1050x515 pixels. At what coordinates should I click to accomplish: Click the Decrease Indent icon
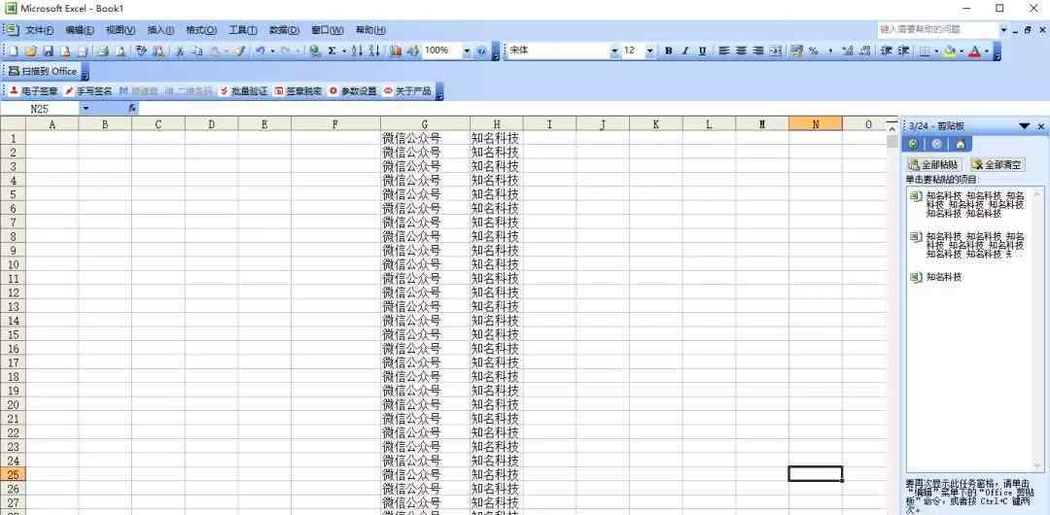[886, 51]
